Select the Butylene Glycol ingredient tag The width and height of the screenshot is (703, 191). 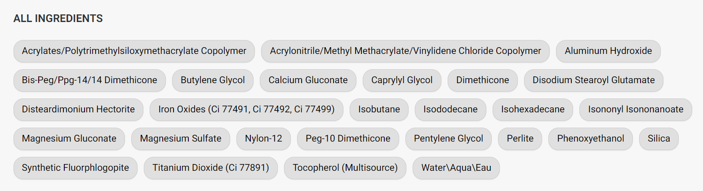pyautogui.click(x=213, y=80)
